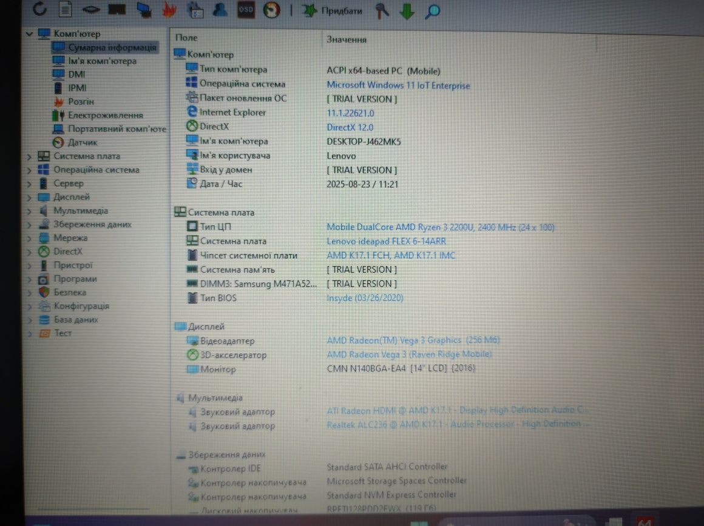Click the 3D-акселератор field icon
This screenshot has width=704, height=526.
(192, 355)
